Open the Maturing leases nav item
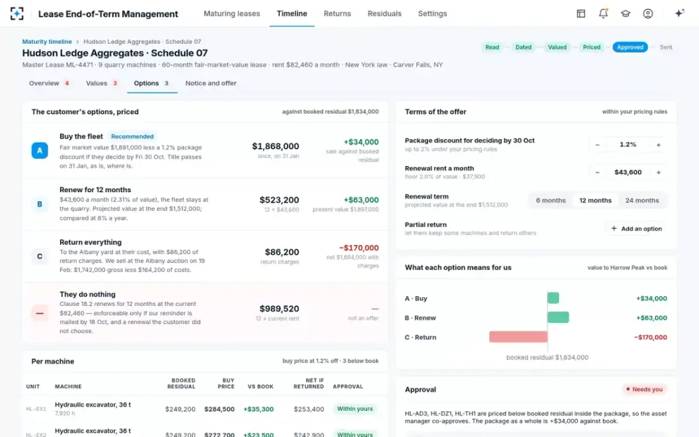 [232, 13]
